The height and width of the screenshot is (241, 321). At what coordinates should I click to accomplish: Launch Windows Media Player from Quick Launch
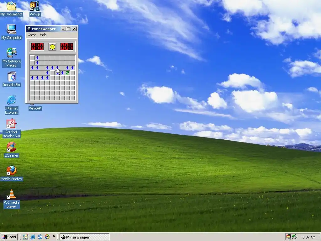click(x=47, y=237)
